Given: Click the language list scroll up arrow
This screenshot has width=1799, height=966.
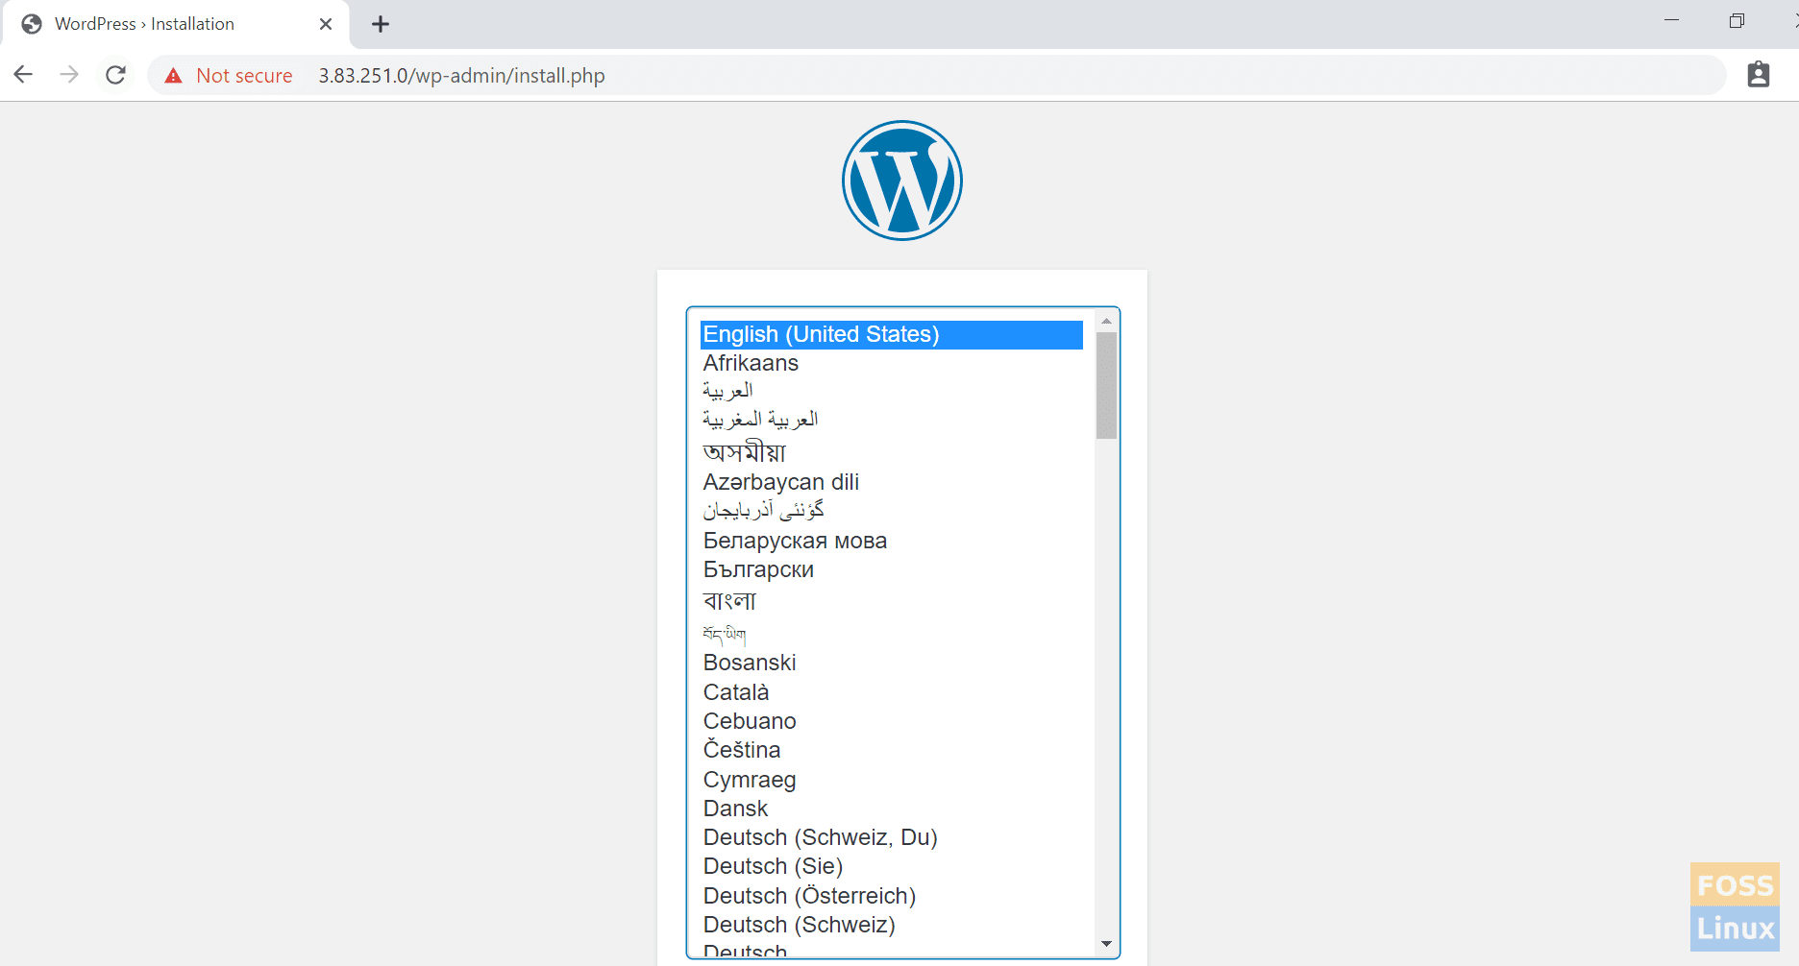Looking at the screenshot, I should click(1106, 321).
